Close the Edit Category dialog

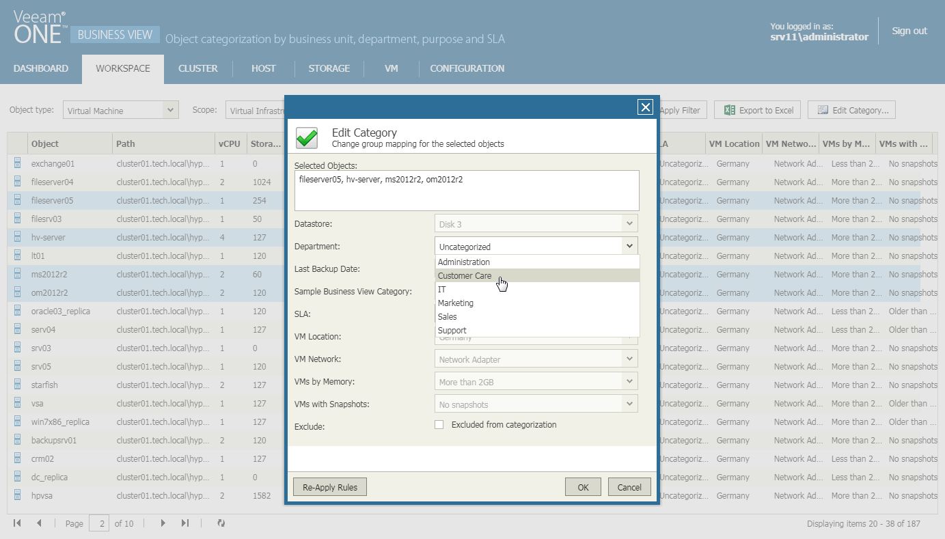coord(645,107)
